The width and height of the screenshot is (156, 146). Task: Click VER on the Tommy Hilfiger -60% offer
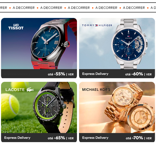pos(149,74)
